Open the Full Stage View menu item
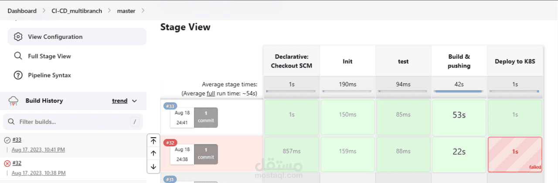 point(77,56)
